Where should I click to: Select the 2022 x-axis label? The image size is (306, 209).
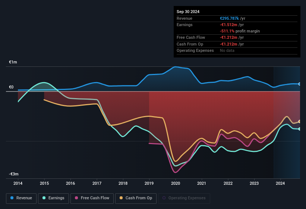coord(228,183)
